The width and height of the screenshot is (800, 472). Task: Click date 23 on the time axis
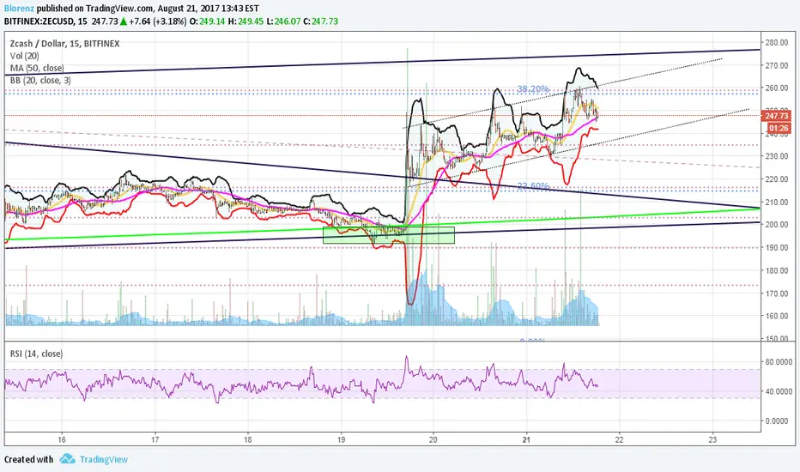(x=712, y=439)
